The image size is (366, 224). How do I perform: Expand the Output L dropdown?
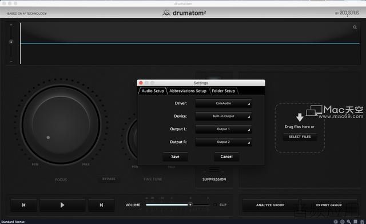(x=224, y=129)
